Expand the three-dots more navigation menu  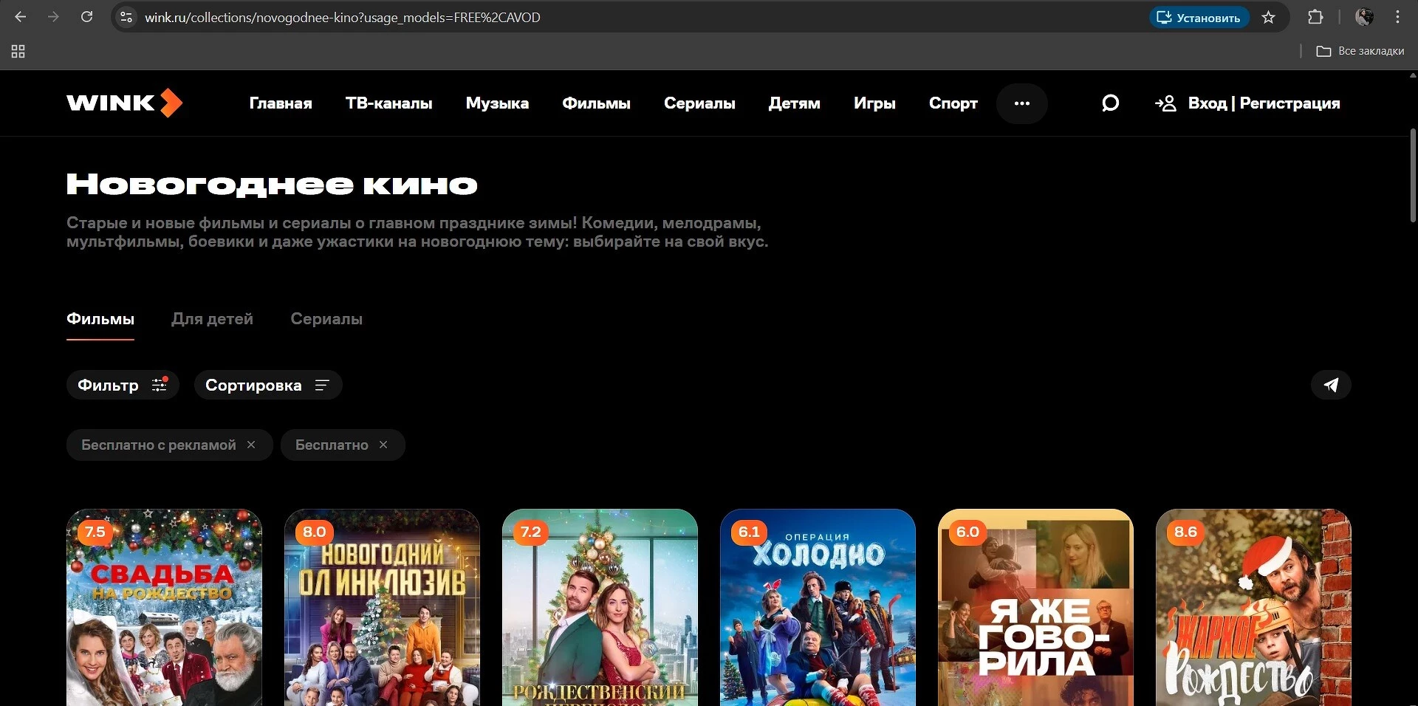(1021, 103)
